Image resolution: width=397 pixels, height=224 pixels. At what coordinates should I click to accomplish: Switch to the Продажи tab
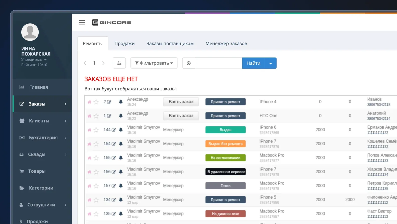click(124, 43)
